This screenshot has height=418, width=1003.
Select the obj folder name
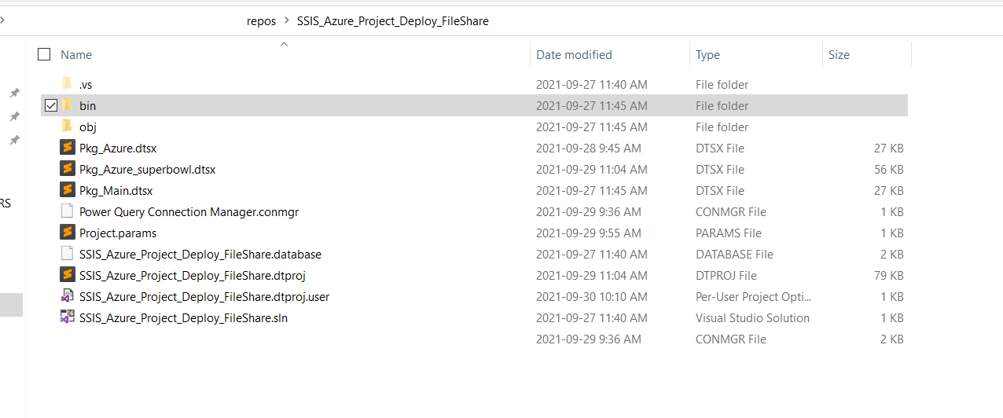pos(88,126)
